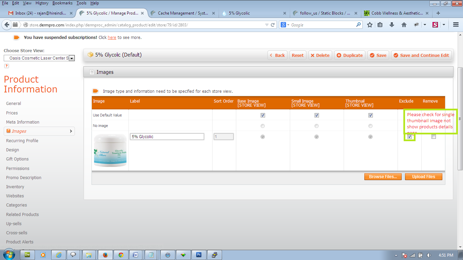The image size is (463, 260).
Task: Click Save and Continue Edit
Action: [x=421, y=55]
